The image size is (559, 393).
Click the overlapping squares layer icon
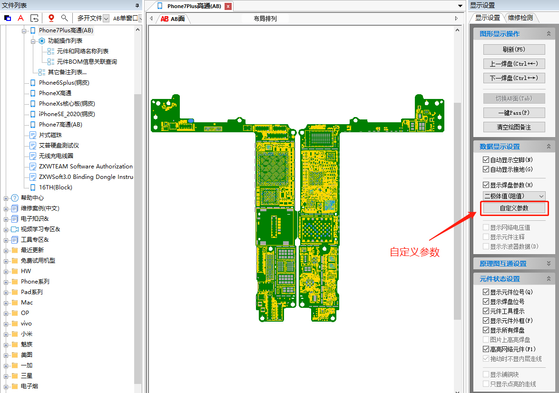[8, 18]
